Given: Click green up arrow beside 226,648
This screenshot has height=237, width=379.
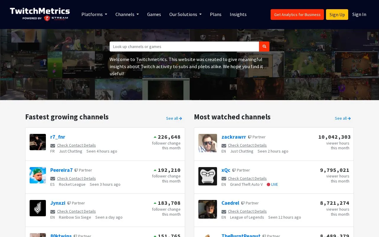Looking at the screenshot, I should 155,137.
